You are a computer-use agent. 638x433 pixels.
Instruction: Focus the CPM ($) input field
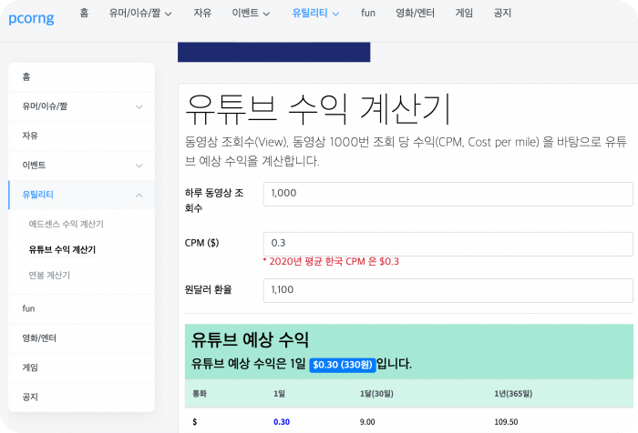point(448,244)
